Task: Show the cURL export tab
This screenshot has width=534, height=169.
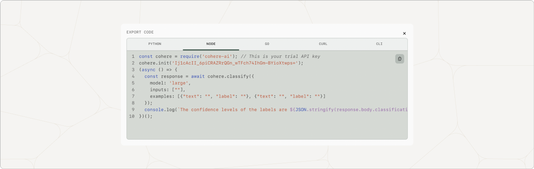Action: (323, 44)
